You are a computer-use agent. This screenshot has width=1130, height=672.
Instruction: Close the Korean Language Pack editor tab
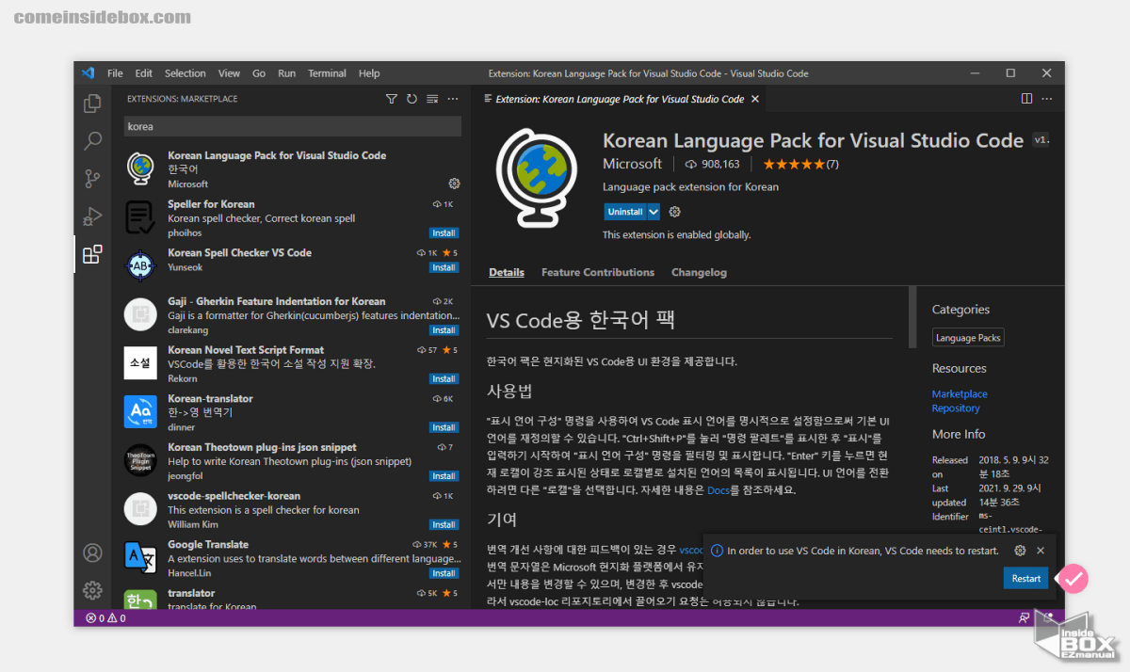(x=755, y=99)
